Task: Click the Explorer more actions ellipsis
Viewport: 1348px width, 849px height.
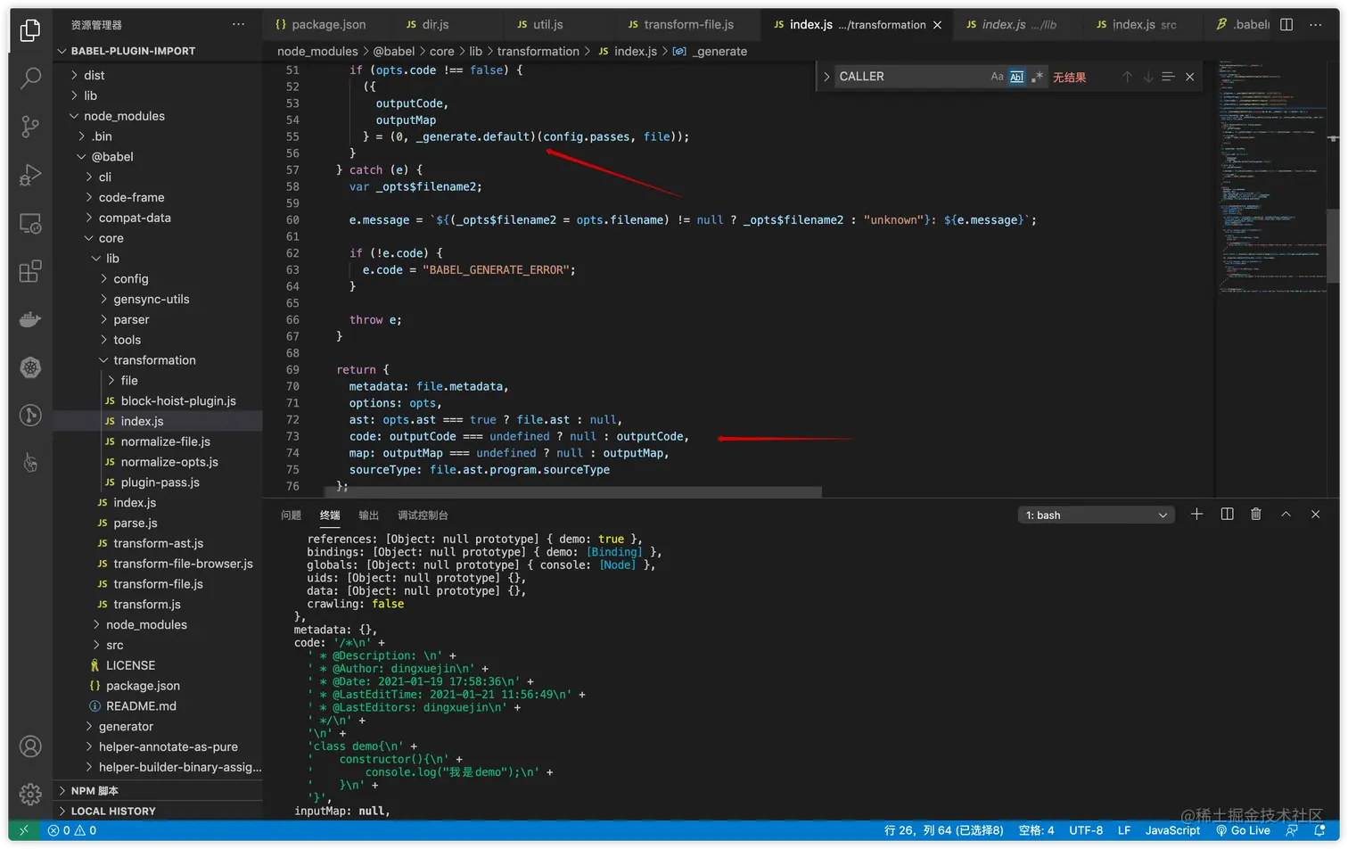Action: point(238,25)
